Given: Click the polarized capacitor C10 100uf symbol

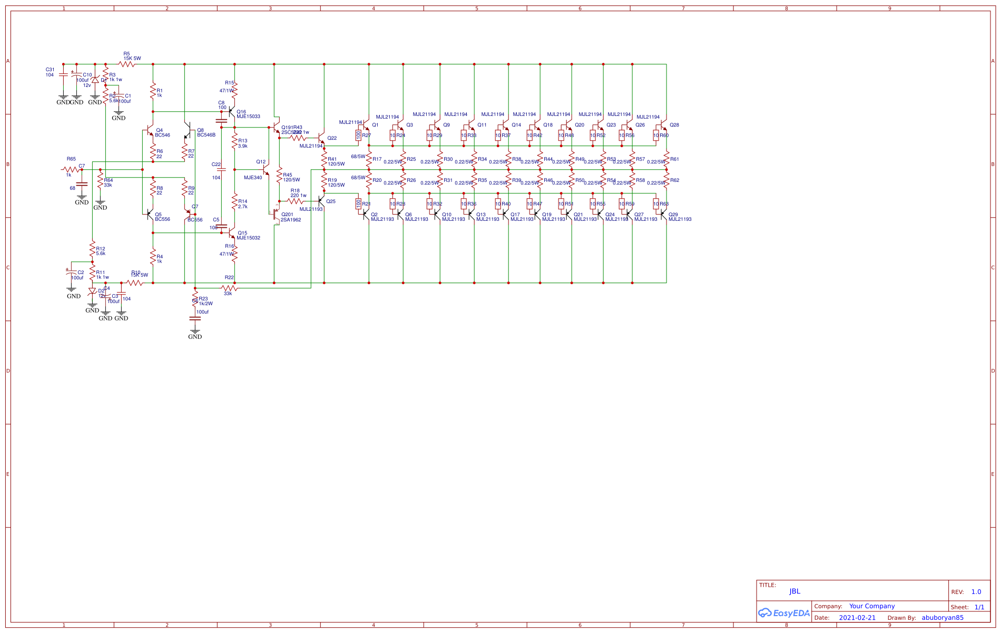Looking at the screenshot, I should (x=75, y=75).
